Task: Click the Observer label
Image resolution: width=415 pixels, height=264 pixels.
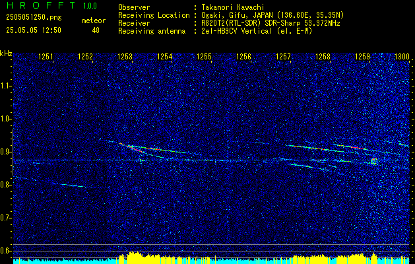Action: (x=134, y=7)
